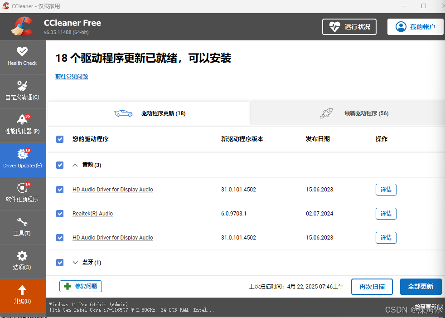Uncheck the last HD Audio Driver row checkbox

[60, 238]
